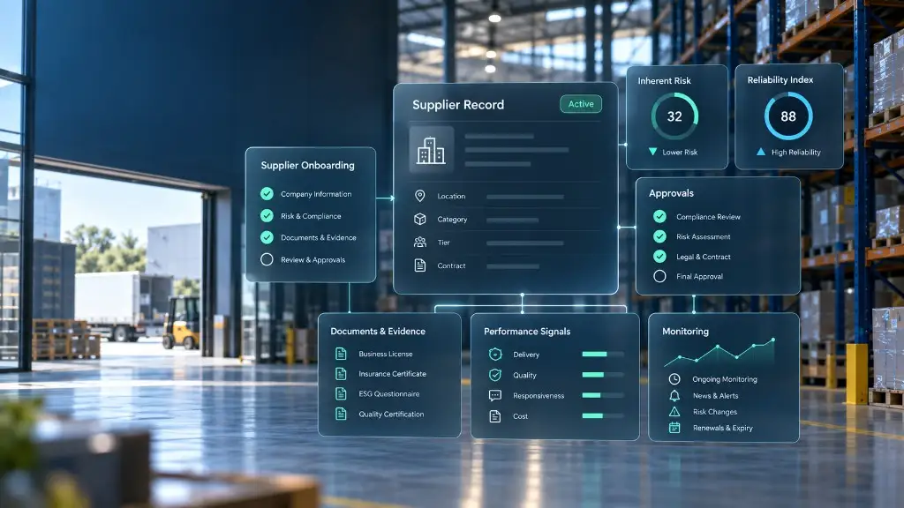
Task: Click the Renewals & Expiry calendar icon
Action: point(674,428)
